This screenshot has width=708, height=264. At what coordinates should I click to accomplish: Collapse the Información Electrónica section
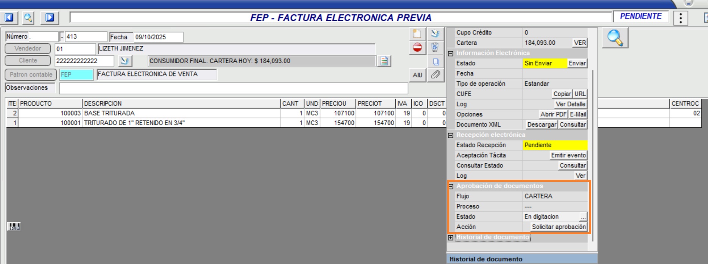pyautogui.click(x=451, y=53)
